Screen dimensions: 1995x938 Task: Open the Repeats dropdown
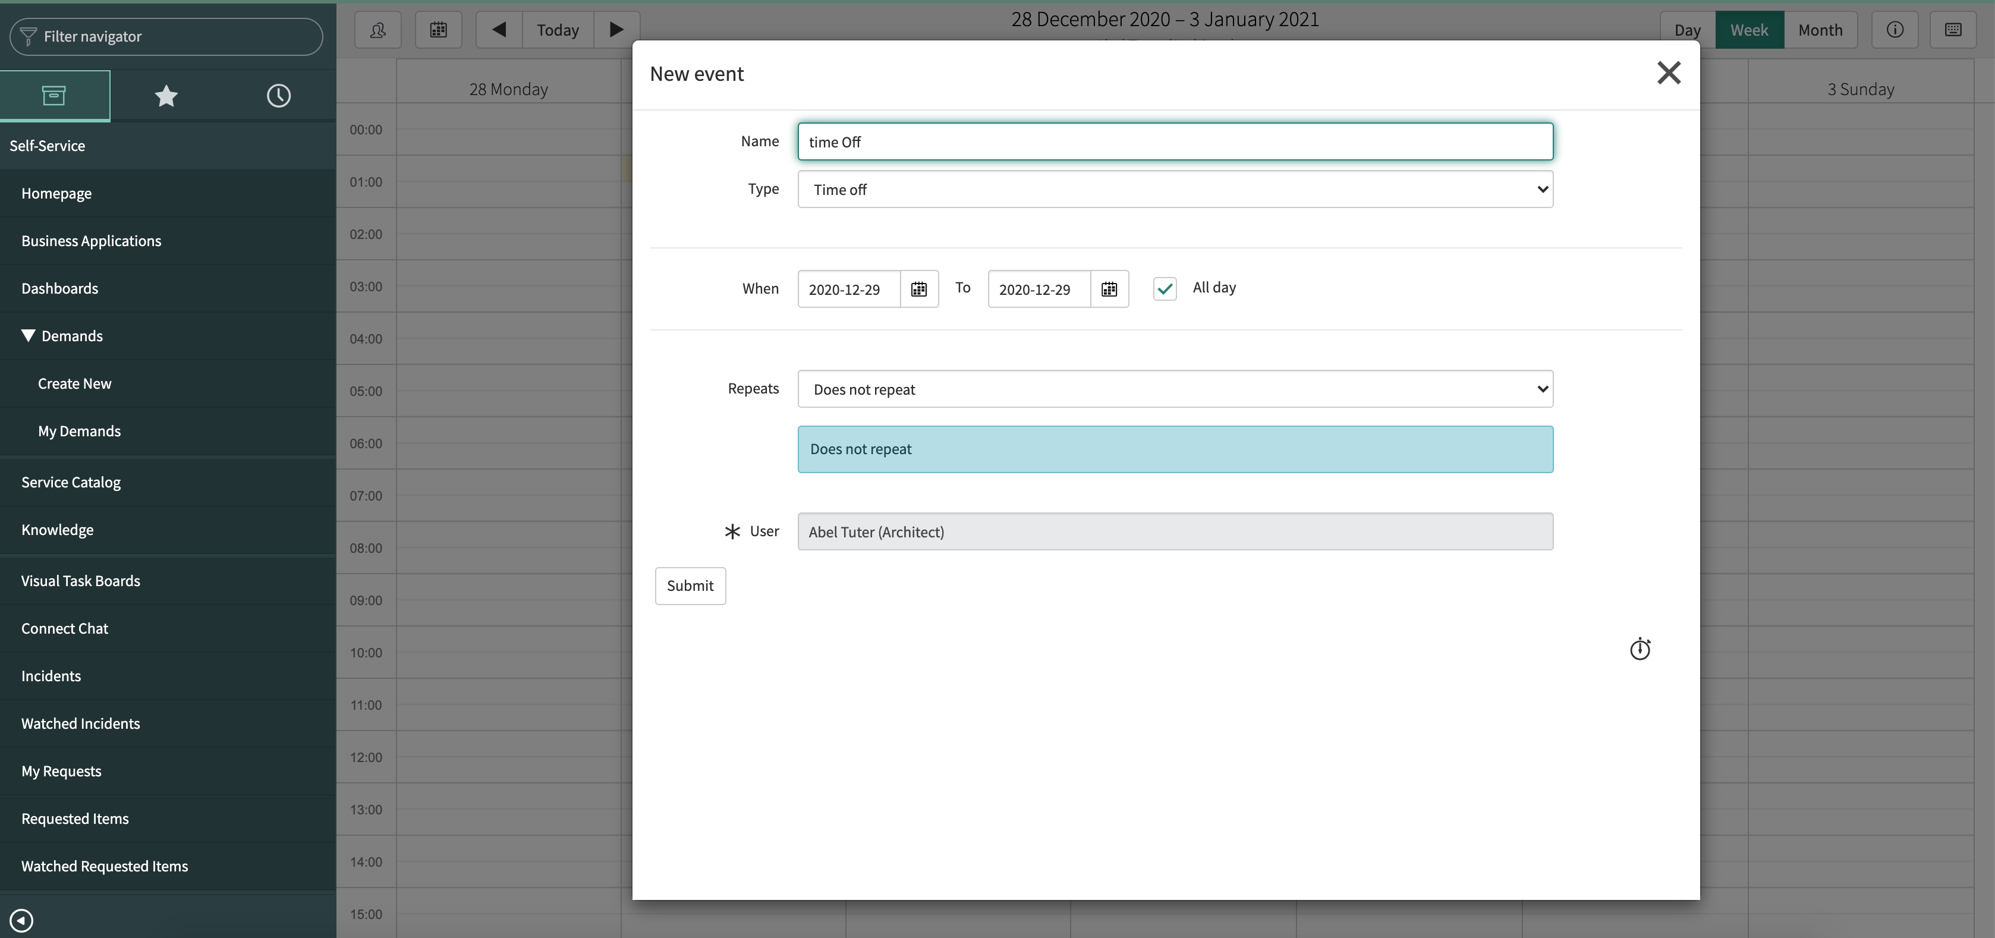click(1175, 389)
